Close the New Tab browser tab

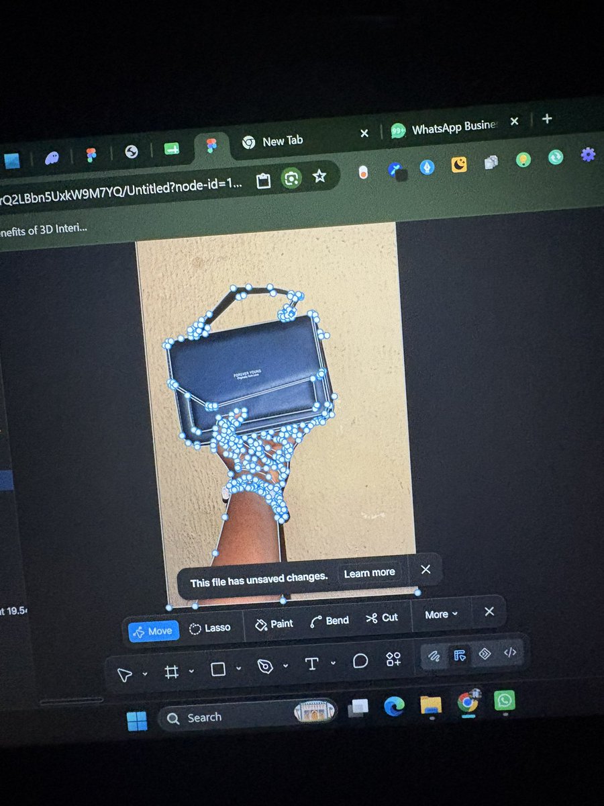click(364, 134)
